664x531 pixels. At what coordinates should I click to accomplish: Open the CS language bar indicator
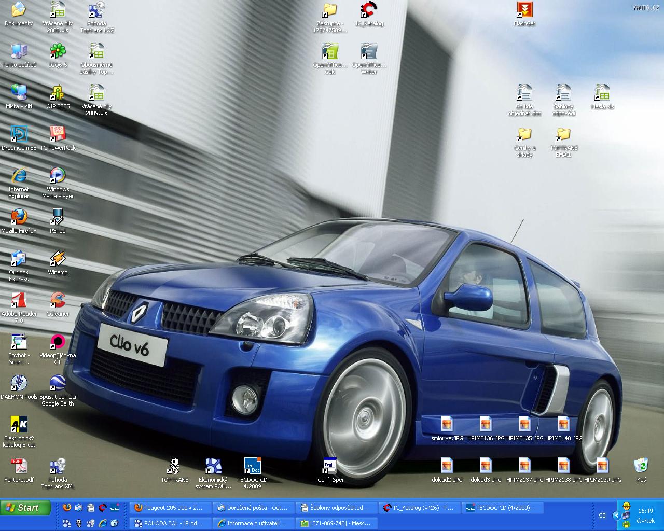coord(602,515)
